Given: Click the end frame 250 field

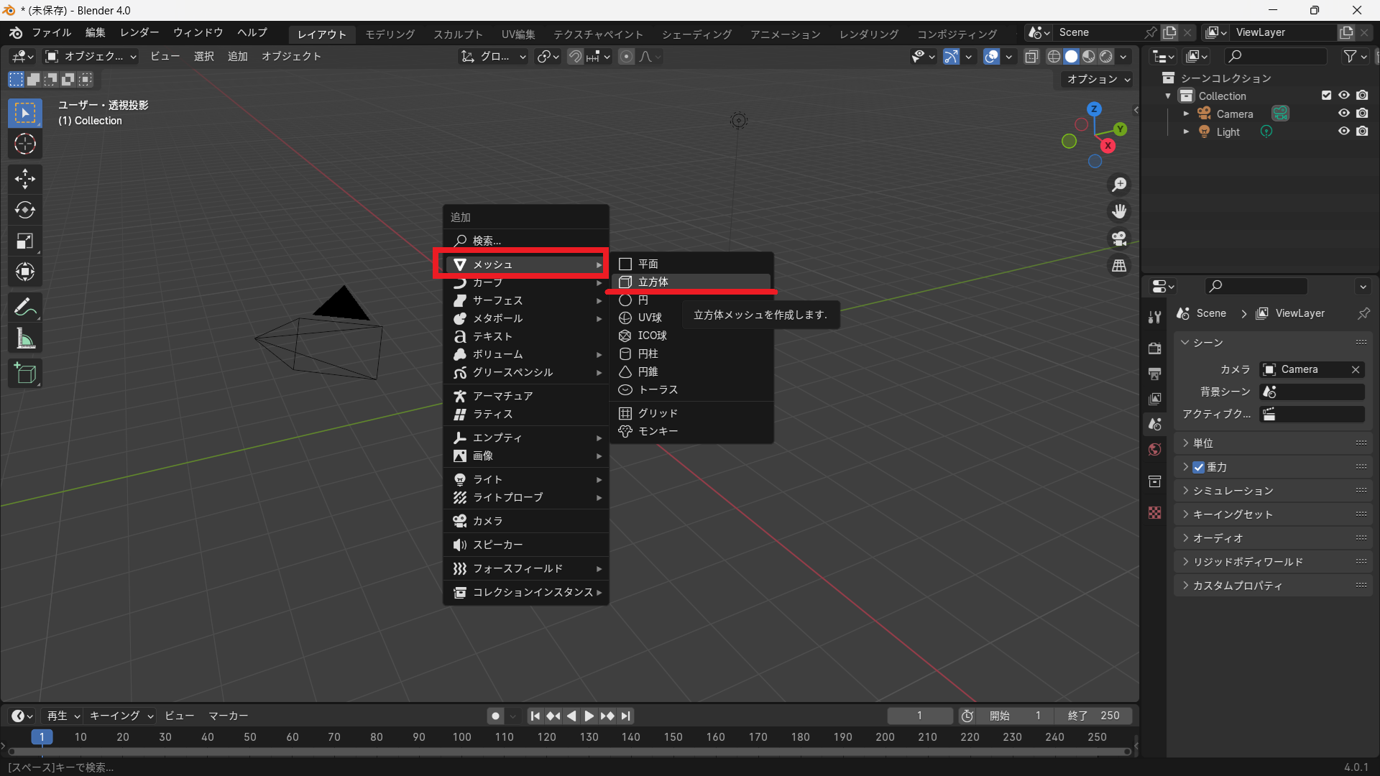Looking at the screenshot, I should pyautogui.click(x=1093, y=716).
